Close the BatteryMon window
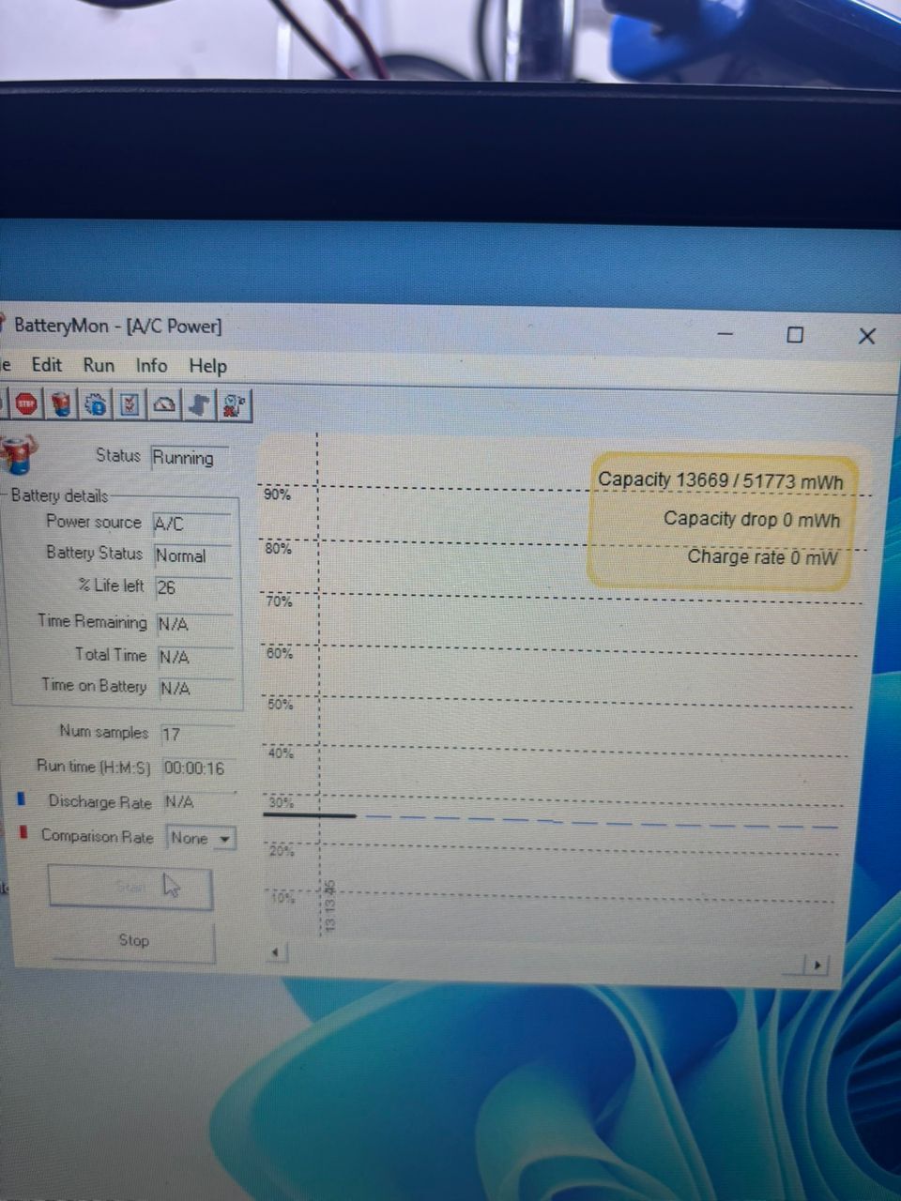The image size is (901, 1201). [x=866, y=336]
